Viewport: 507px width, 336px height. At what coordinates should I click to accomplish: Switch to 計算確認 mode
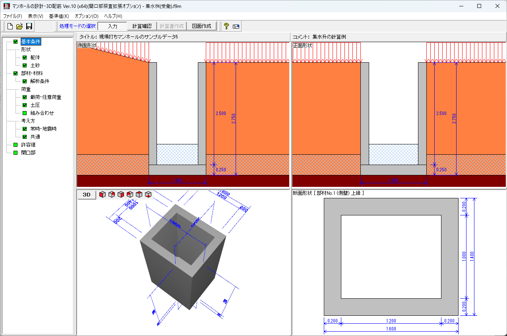pyautogui.click(x=142, y=26)
